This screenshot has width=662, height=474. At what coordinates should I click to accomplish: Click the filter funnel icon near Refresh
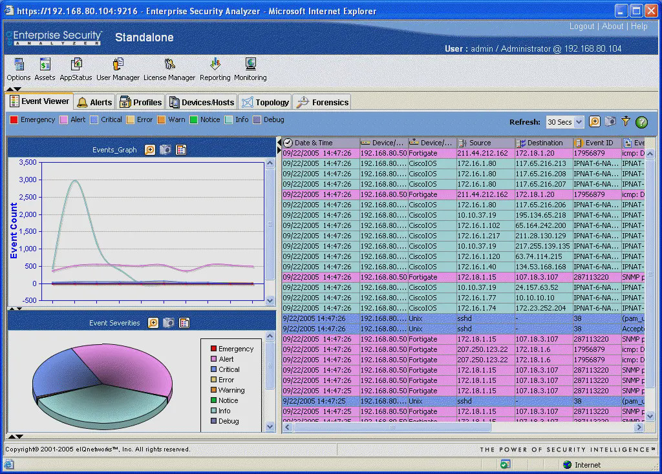[625, 121]
